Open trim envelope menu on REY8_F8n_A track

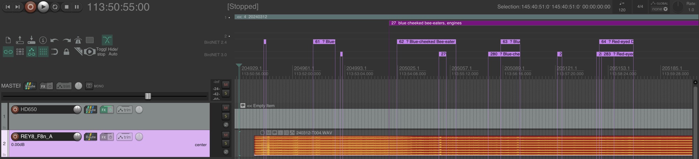[x=124, y=137]
